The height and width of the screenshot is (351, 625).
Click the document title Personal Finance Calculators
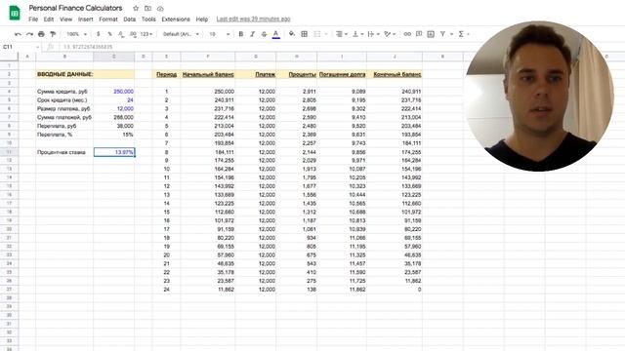(x=75, y=8)
